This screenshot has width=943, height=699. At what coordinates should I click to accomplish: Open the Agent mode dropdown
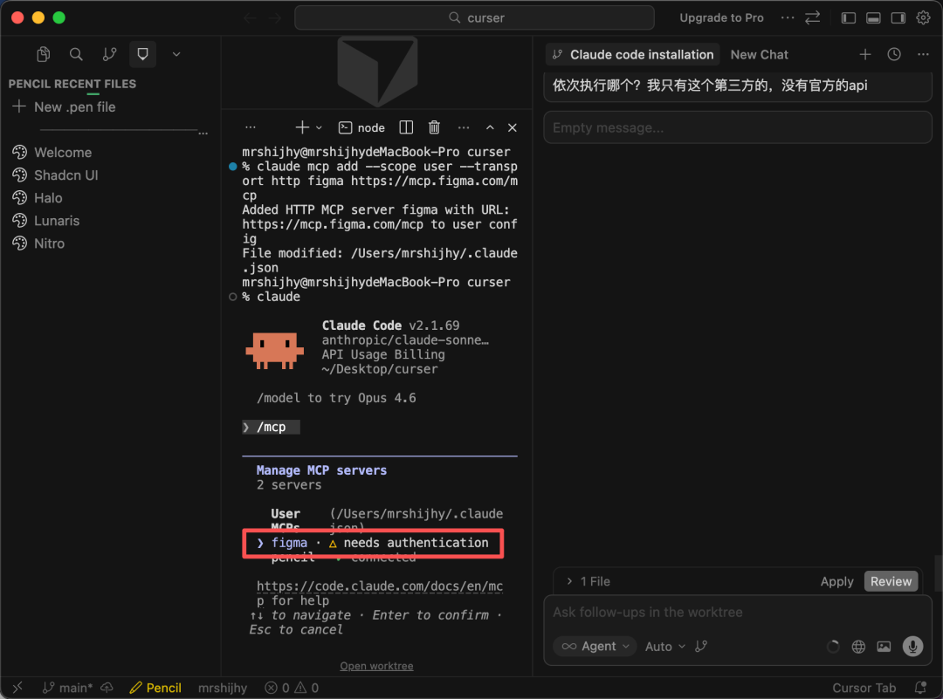point(595,646)
